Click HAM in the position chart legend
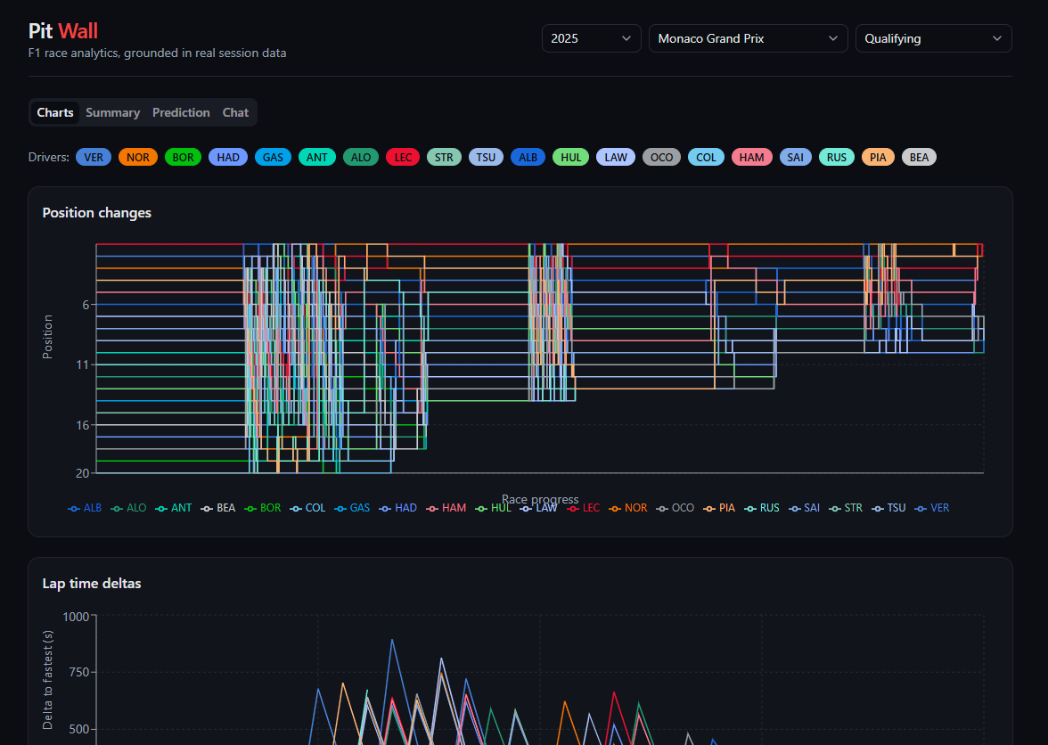The height and width of the screenshot is (745, 1048). point(446,508)
